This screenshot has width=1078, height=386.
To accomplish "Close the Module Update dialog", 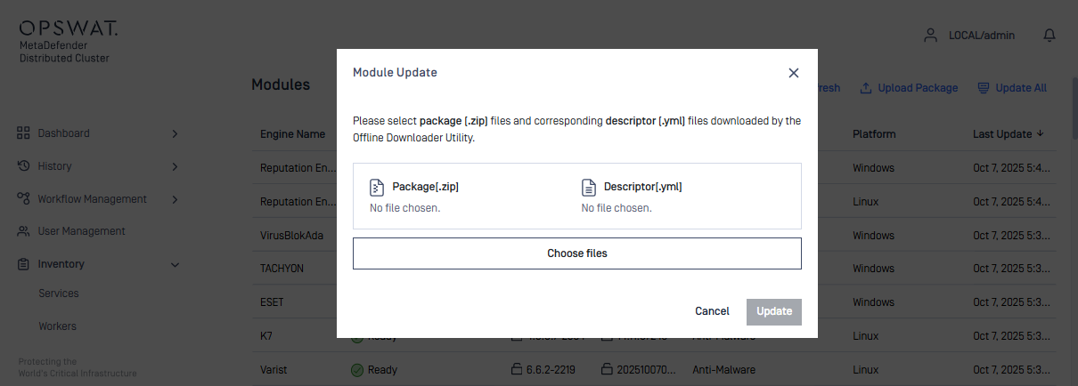I will 794,73.
